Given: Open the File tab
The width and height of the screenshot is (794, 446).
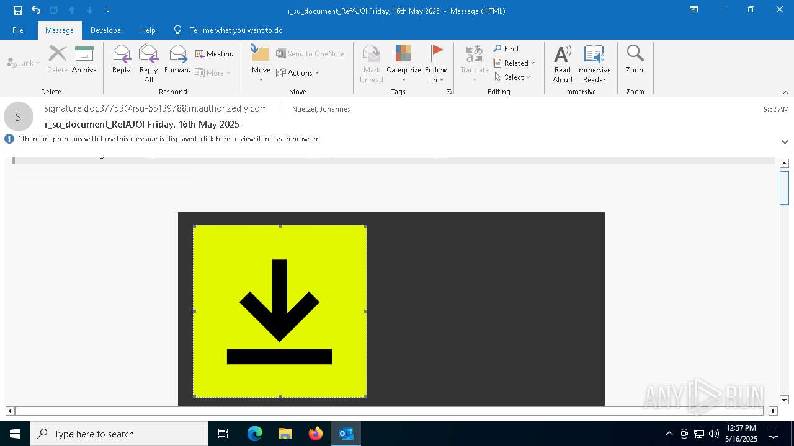Looking at the screenshot, I should [x=18, y=30].
